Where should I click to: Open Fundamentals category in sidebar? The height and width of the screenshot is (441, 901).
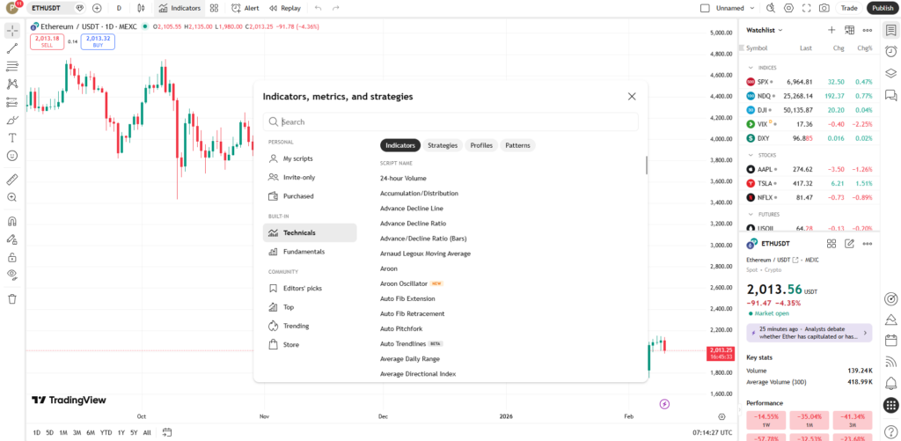[x=304, y=252]
